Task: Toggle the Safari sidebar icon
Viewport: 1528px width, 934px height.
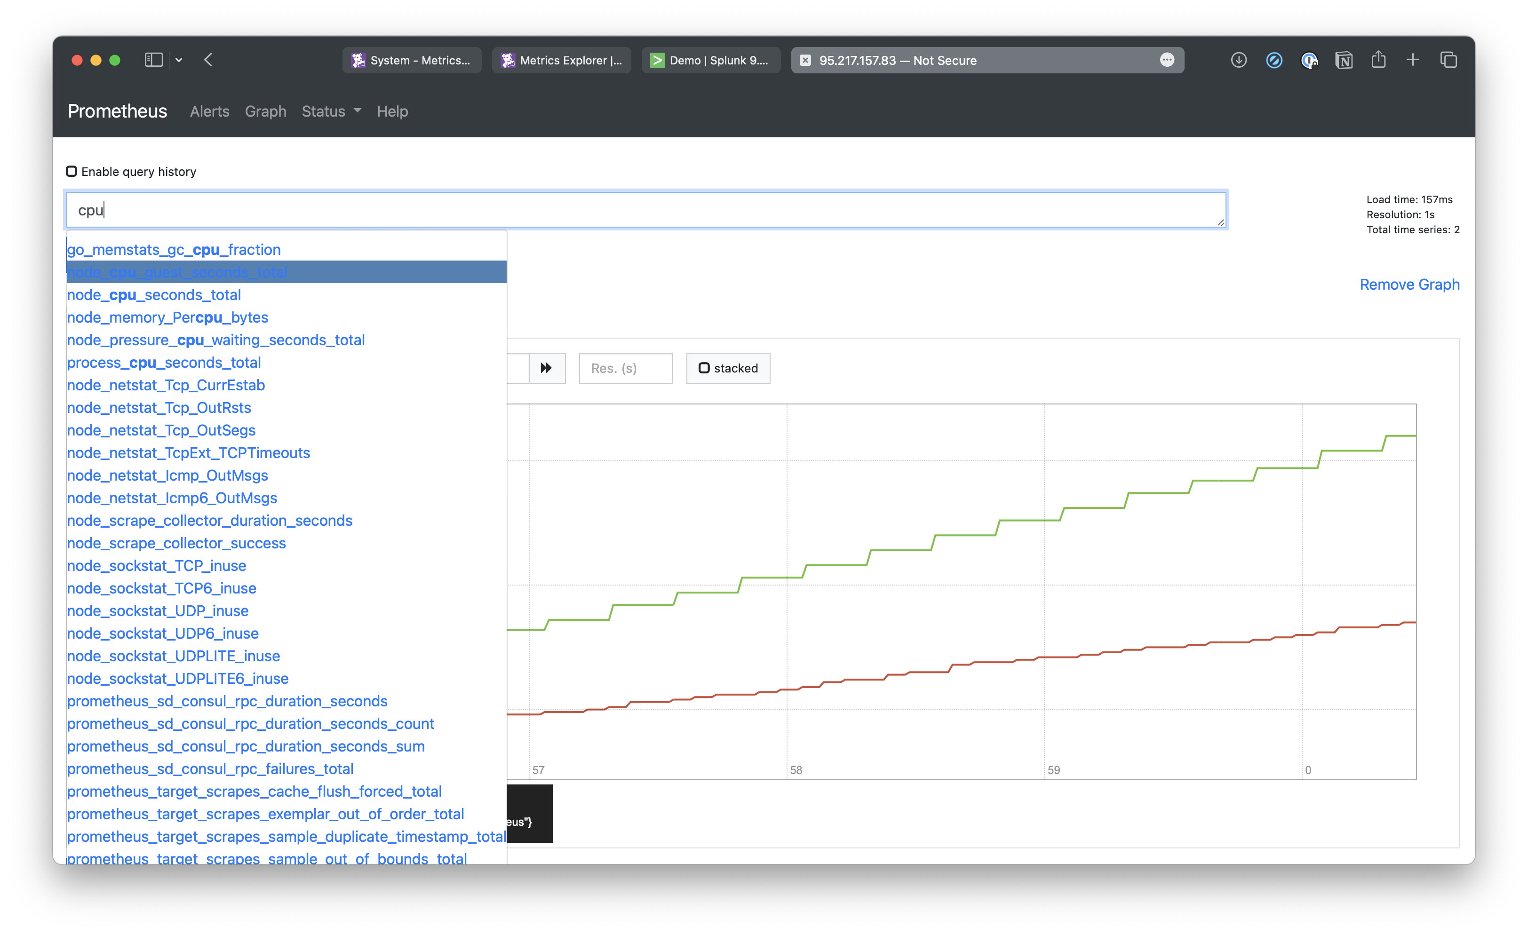Action: click(x=153, y=60)
